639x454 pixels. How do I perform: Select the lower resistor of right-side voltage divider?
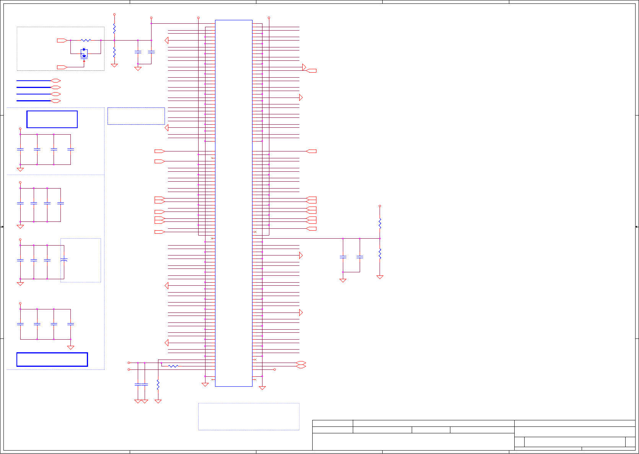[380, 254]
